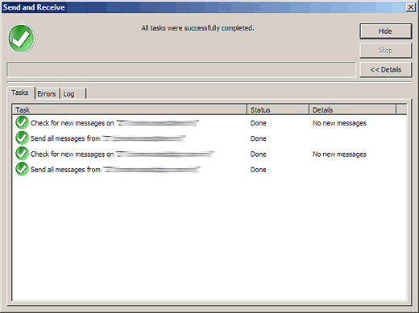
Task: Close the Send and Receive window
Action: (411, 7)
